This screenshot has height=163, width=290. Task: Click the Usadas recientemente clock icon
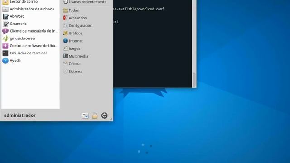65,2
